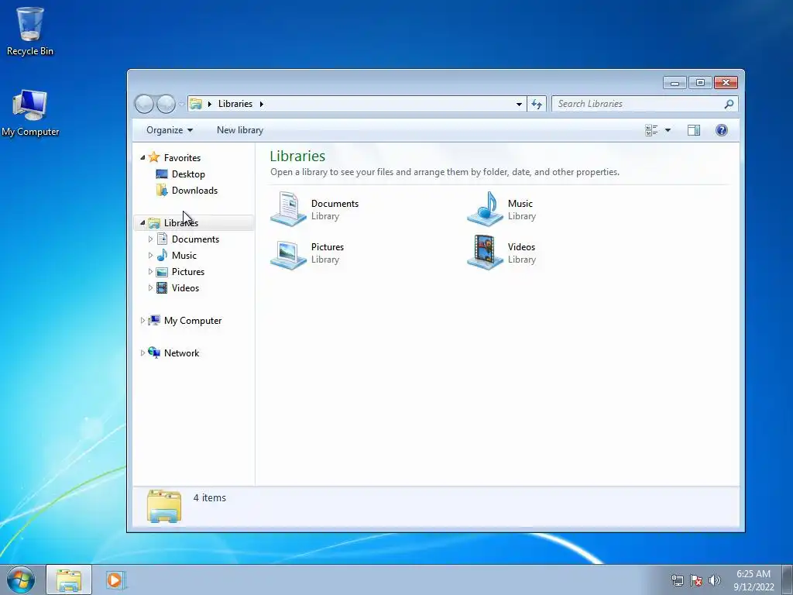Screen dimensions: 793x595
Task: Launch Windows Media Player from taskbar
Action: pos(115,580)
